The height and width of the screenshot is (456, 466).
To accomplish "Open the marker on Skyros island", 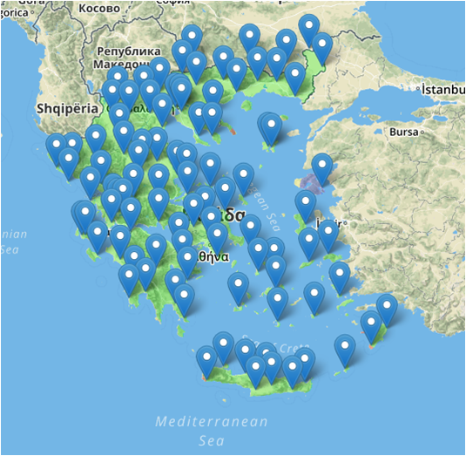I will click(x=243, y=180).
